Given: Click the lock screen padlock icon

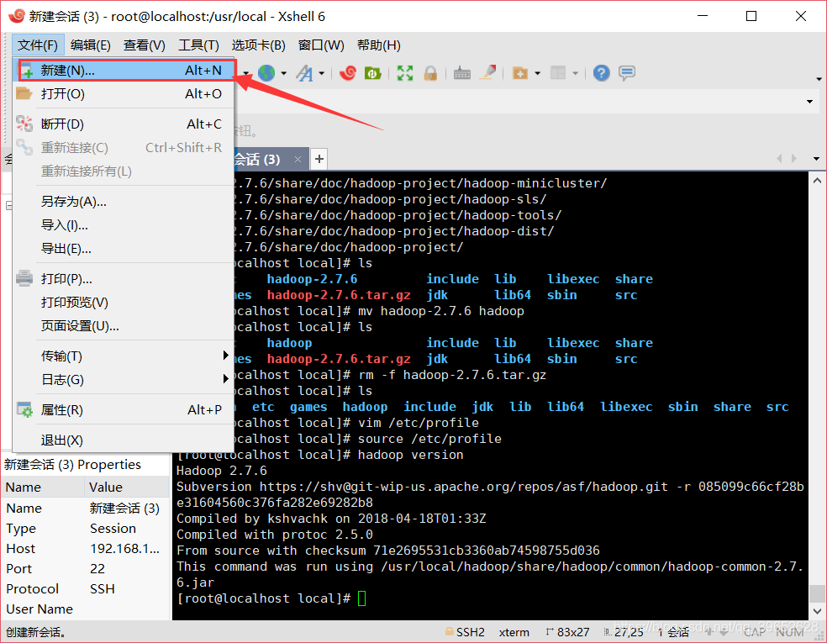Looking at the screenshot, I should (x=430, y=73).
